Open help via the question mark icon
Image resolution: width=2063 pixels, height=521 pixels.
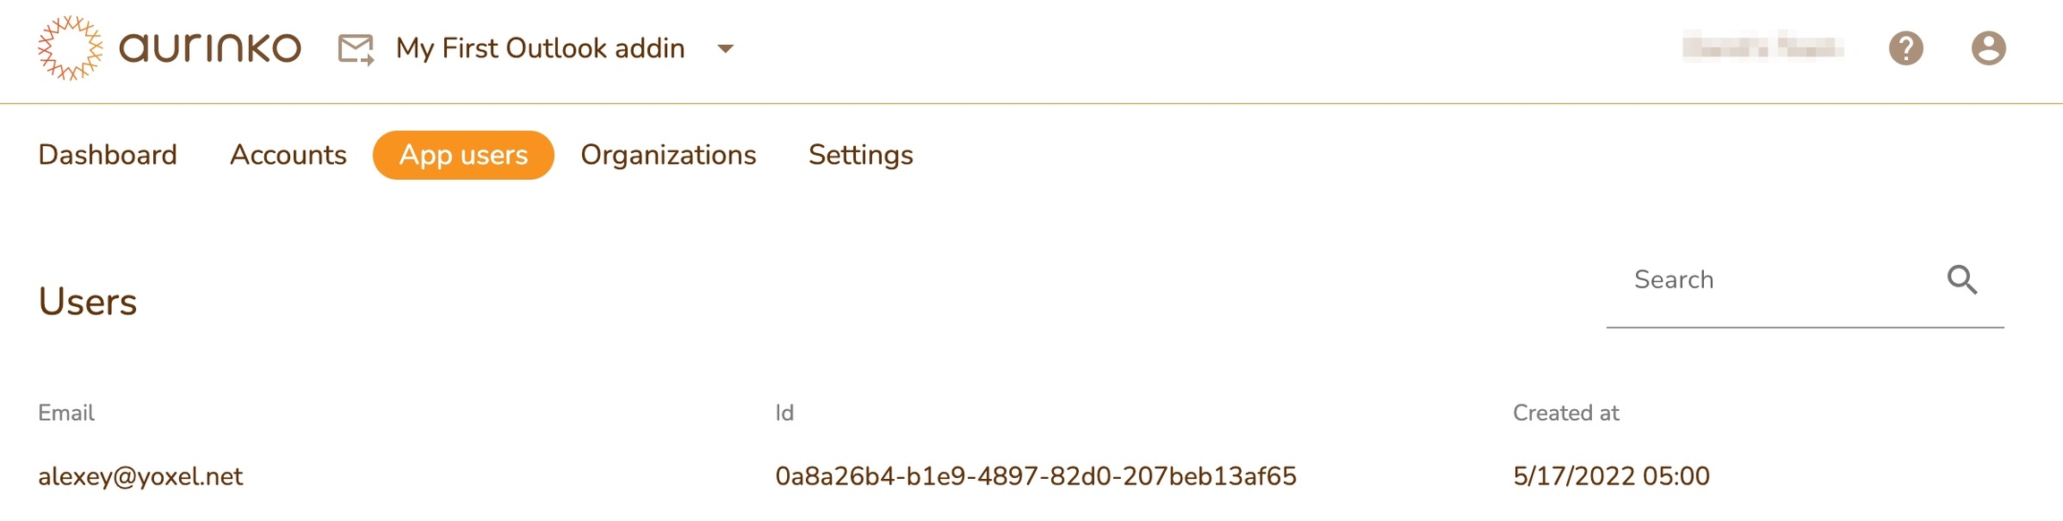[x=1905, y=48]
